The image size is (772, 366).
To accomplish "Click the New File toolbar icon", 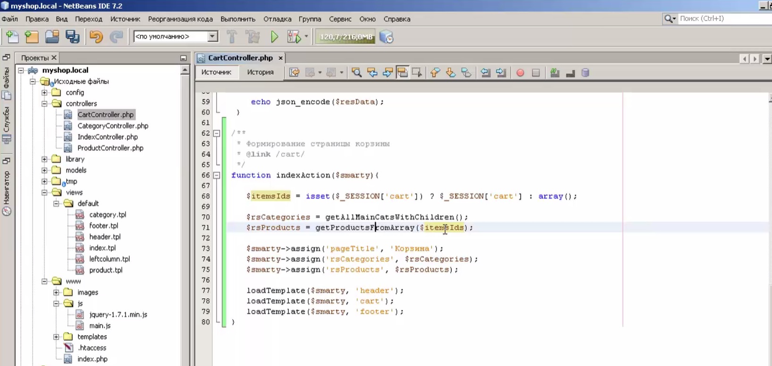I will pyautogui.click(x=12, y=37).
